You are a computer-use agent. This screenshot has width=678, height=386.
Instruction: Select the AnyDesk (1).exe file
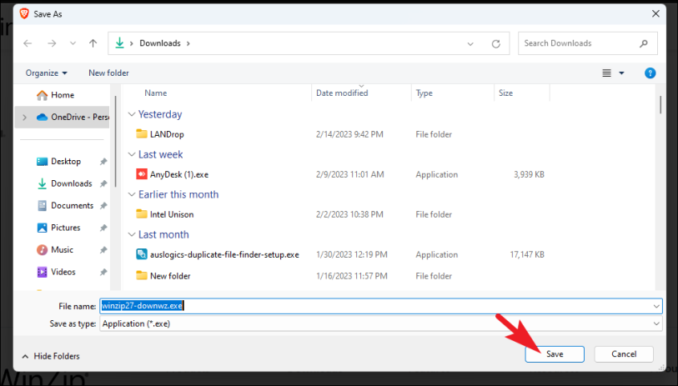click(178, 174)
